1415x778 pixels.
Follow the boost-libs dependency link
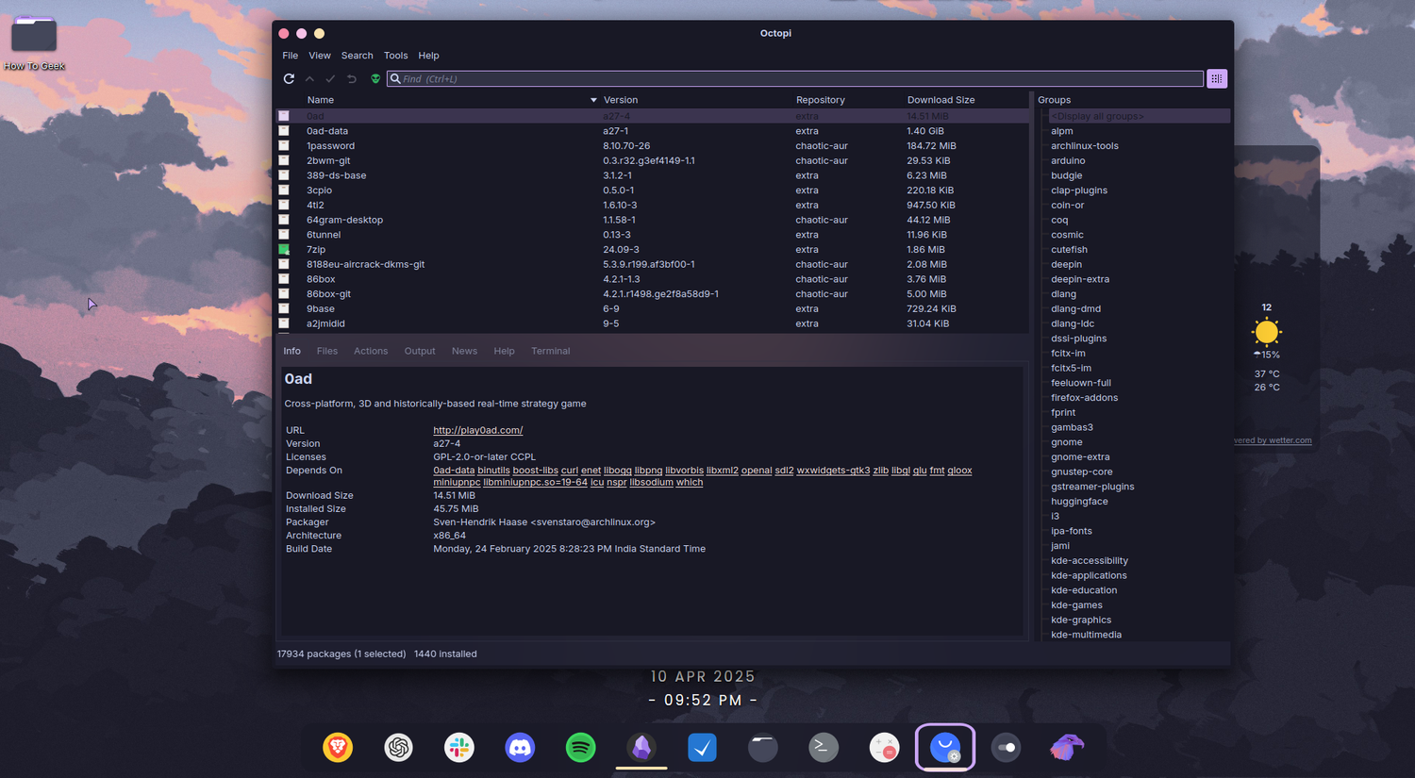[535, 471]
